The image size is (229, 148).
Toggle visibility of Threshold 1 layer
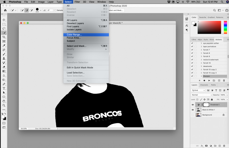point(193,105)
